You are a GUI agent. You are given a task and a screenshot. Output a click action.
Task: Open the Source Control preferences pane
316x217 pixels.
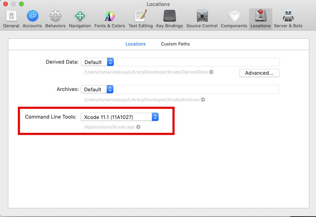202,19
